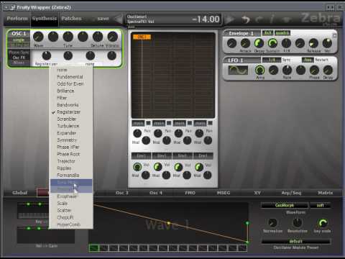Click the Normalize knob in waveform section
Viewport: 345px width, 259px height.
[272, 223]
